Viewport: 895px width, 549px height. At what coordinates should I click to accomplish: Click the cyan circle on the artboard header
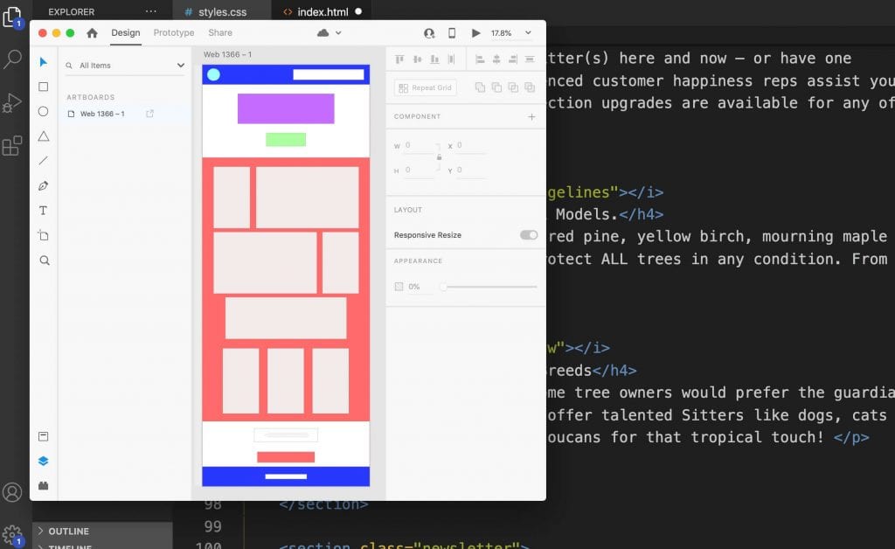(x=213, y=74)
